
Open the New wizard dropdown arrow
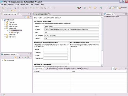pos(5,8)
